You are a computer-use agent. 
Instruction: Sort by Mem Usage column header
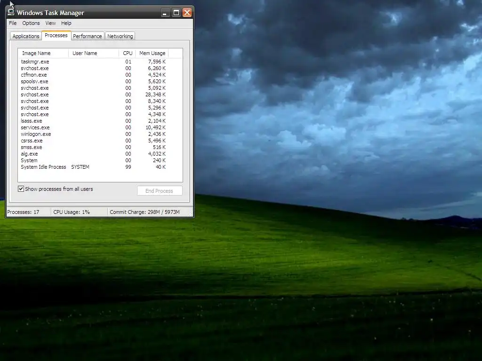pos(152,53)
